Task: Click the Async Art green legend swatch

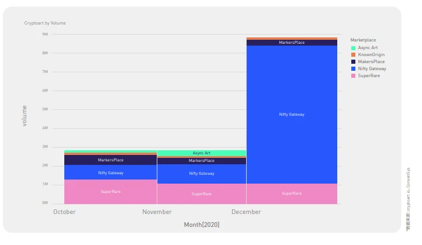Action: coord(353,48)
